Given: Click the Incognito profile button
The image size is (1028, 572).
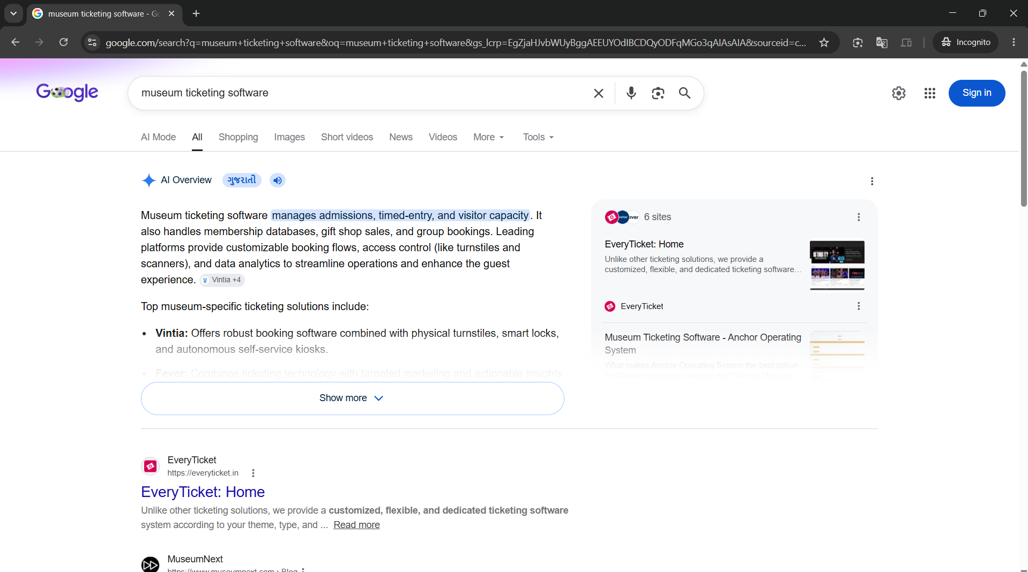Looking at the screenshot, I should point(966,42).
